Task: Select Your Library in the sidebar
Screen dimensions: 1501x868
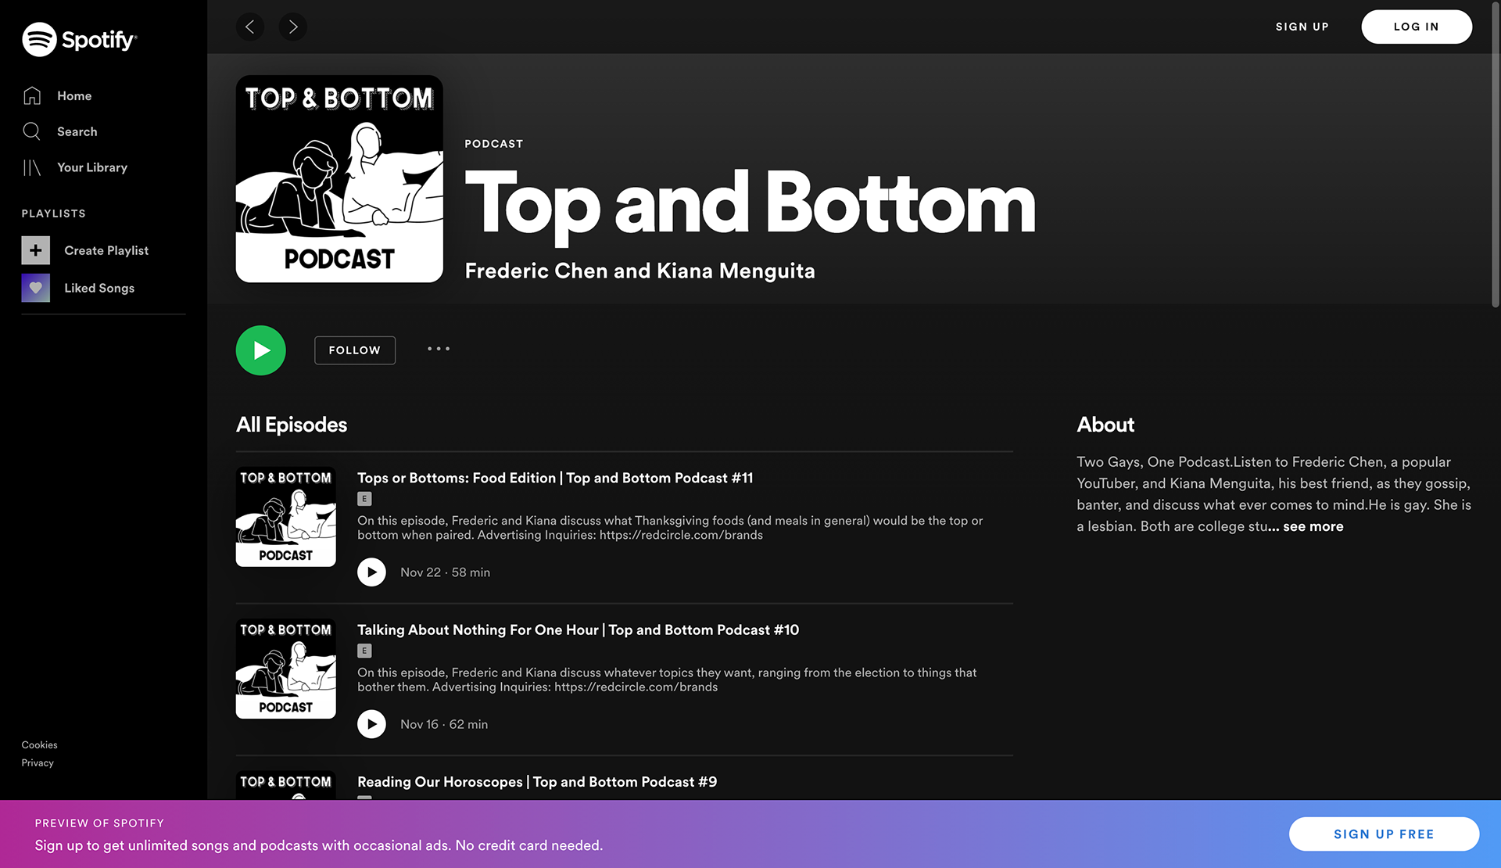Action: [x=92, y=167]
